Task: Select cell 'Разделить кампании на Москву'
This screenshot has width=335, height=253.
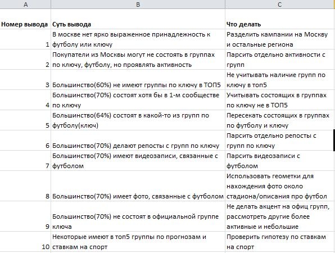Action: (280, 39)
